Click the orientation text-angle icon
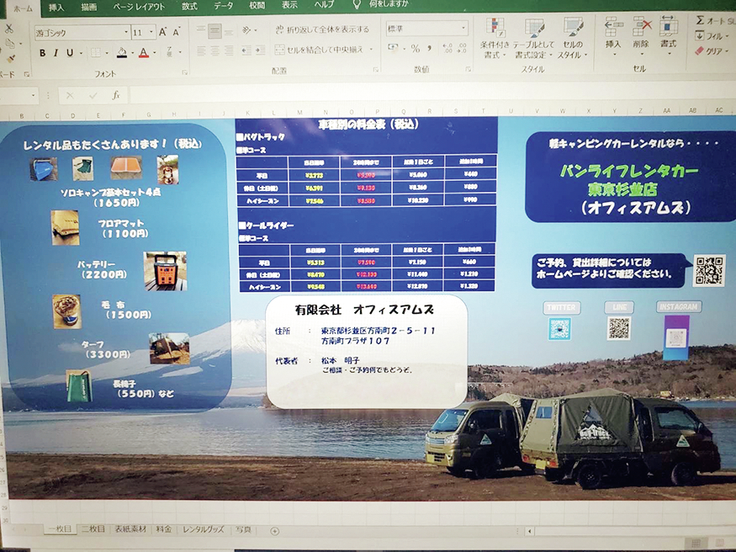The width and height of the screenshot is (736, 552). coord(247,30)
